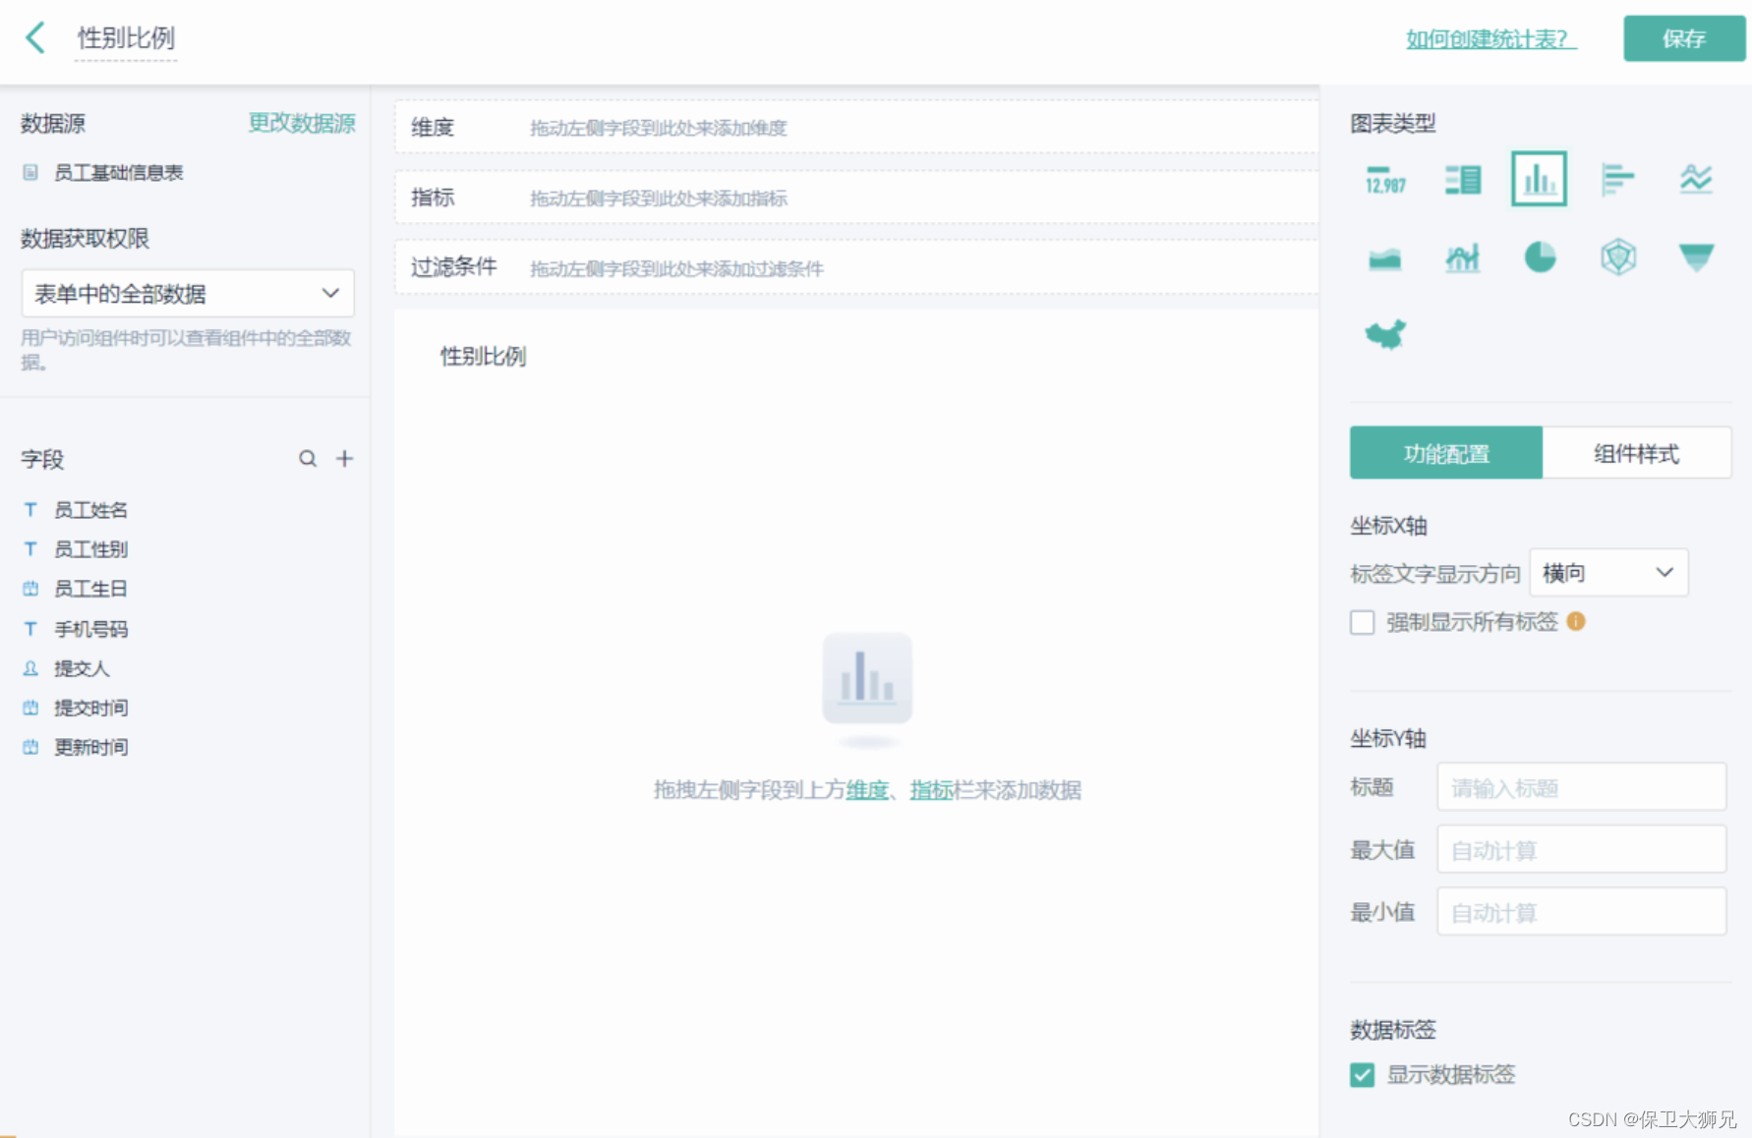The height and width of the screenshot is (1138, 1752).
Task: Switch to 组件样式 tab
Action: coord(1636,453)
